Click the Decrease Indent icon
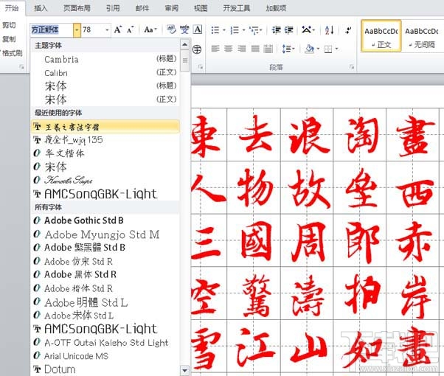Image resolution: width=444 pixels, height=376 pixels. (276, 29)
